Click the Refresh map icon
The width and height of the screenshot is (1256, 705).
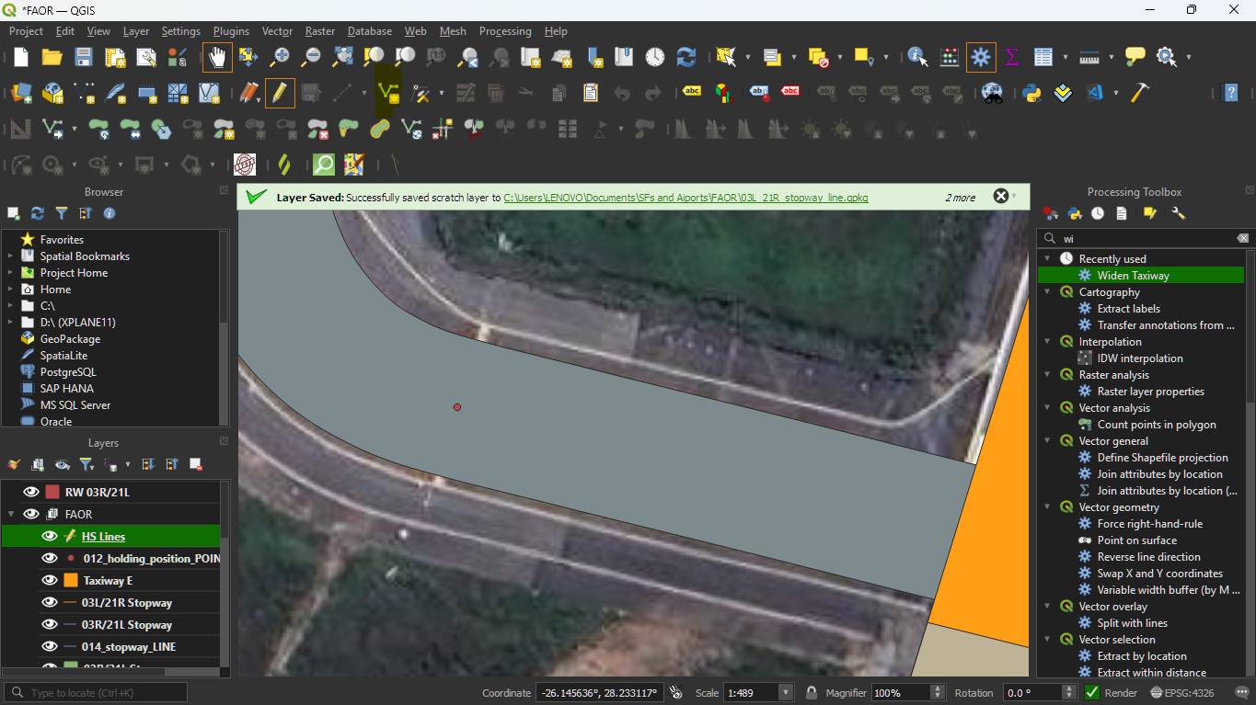[686, 57]
